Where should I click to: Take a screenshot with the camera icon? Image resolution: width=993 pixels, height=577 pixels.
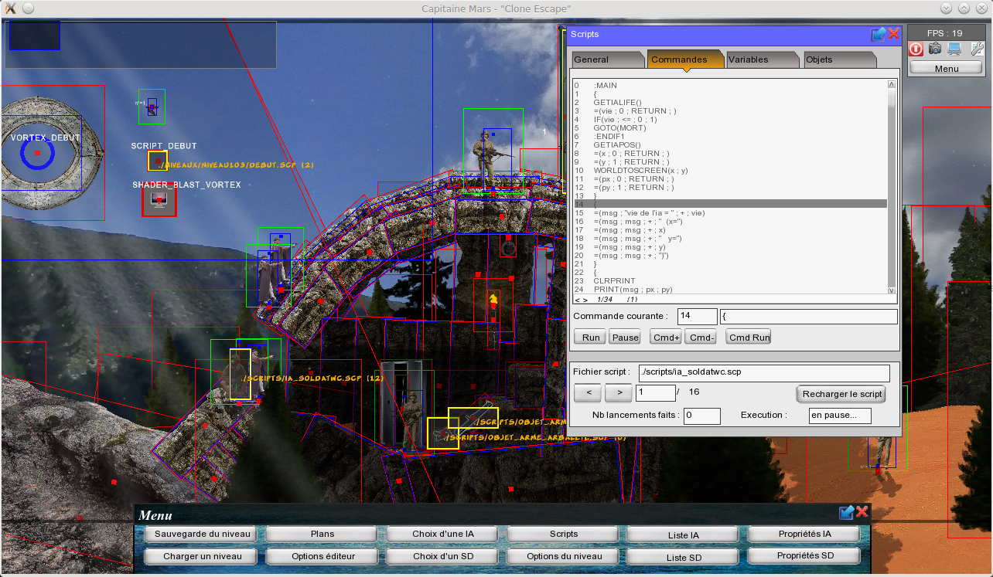tap(935, 49)
